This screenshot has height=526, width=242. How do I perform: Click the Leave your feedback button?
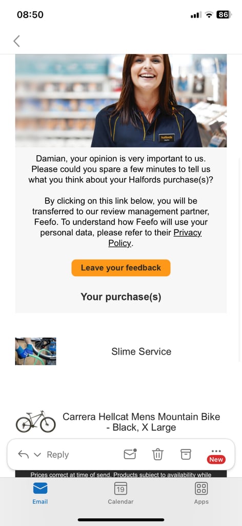coord(121,268)
